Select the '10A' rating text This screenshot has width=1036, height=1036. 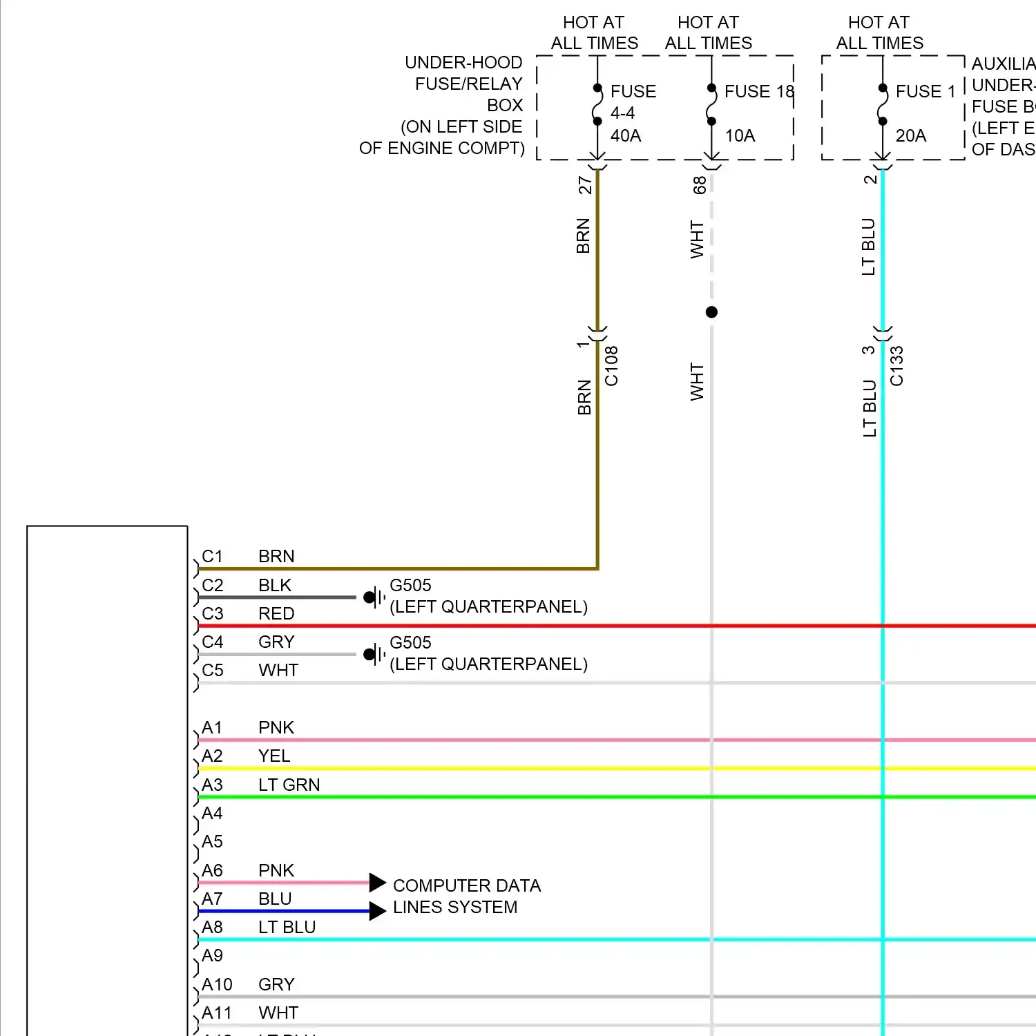tap(740, 135)
